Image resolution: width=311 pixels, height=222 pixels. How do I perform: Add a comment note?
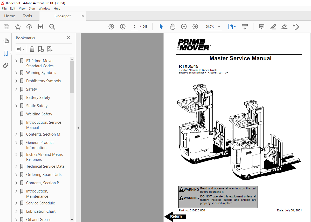pyautogui.click(x=262, y=26)
